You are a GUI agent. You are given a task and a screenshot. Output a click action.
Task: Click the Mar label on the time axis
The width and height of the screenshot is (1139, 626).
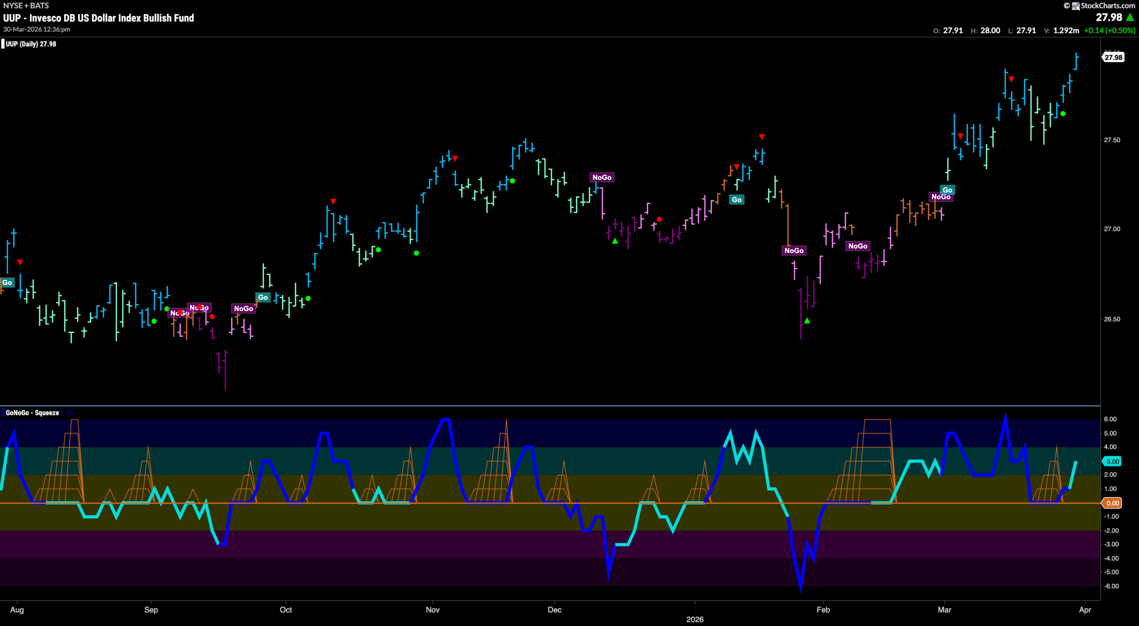point(944,610)
